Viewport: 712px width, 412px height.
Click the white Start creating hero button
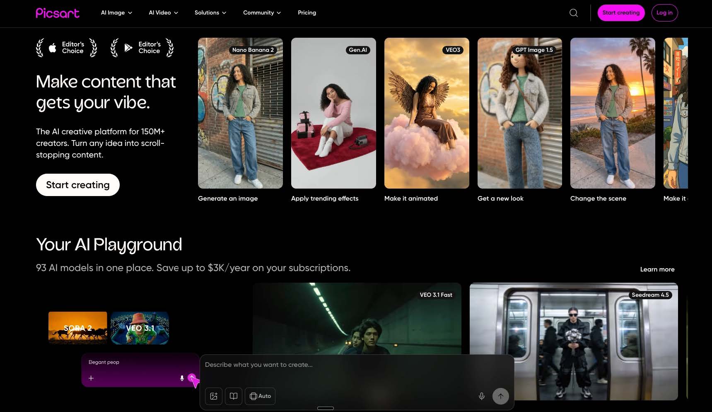[x=78, y=185]
